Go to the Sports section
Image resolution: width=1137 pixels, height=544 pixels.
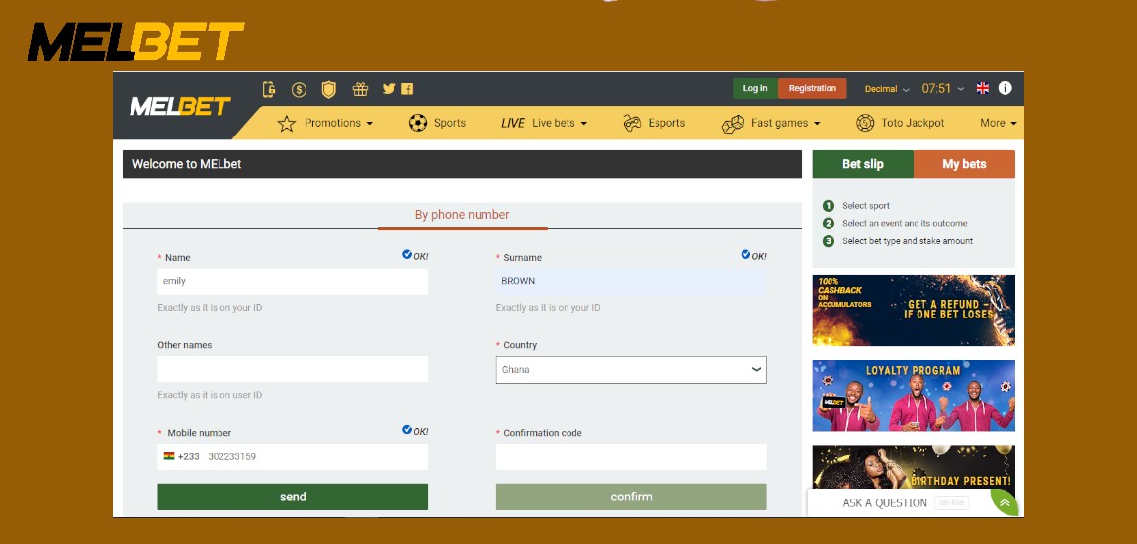click(450, 123)
